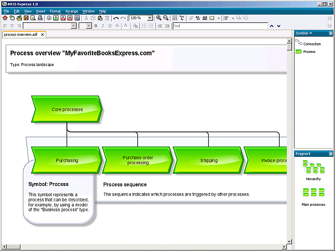Open the align options dropdown arrow
Viewport: 335px width, 251px height.
click(x=233, y=18)
